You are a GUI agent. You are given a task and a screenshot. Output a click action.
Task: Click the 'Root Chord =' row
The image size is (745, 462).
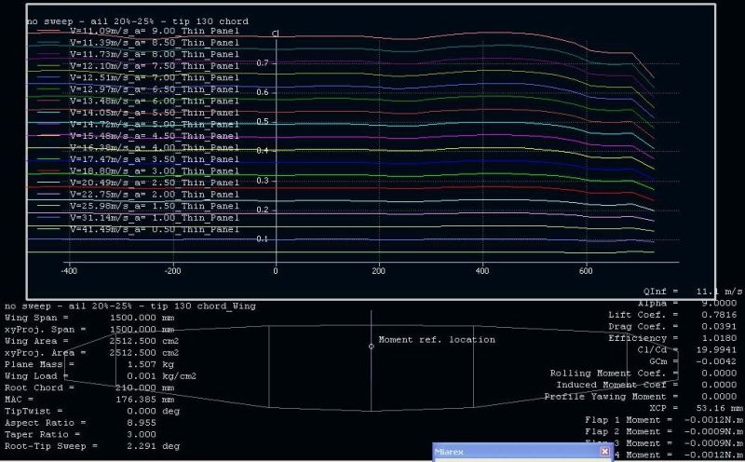pyautogui.click(x=89, y=387)
